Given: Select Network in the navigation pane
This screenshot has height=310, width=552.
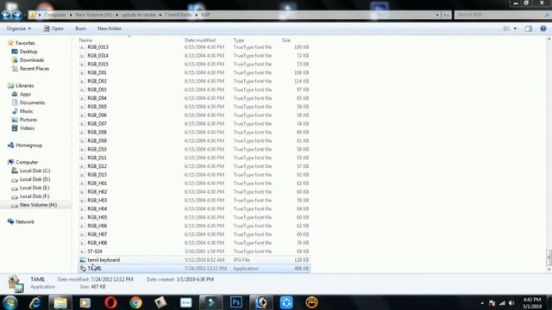Looking at the screenshot, I should pyautogui.click(x=25, y=222).
